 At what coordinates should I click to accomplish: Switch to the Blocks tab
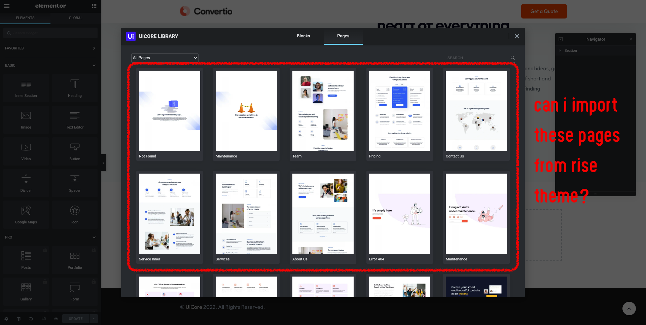coord(303,36)
